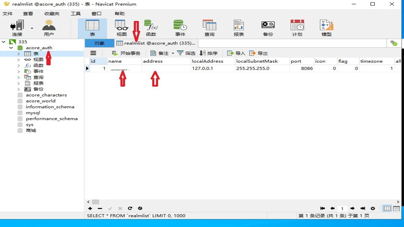This screenshot has height=227, width=404.
Task: Expand the 事件 events tree node
Action: click(19, 71)
